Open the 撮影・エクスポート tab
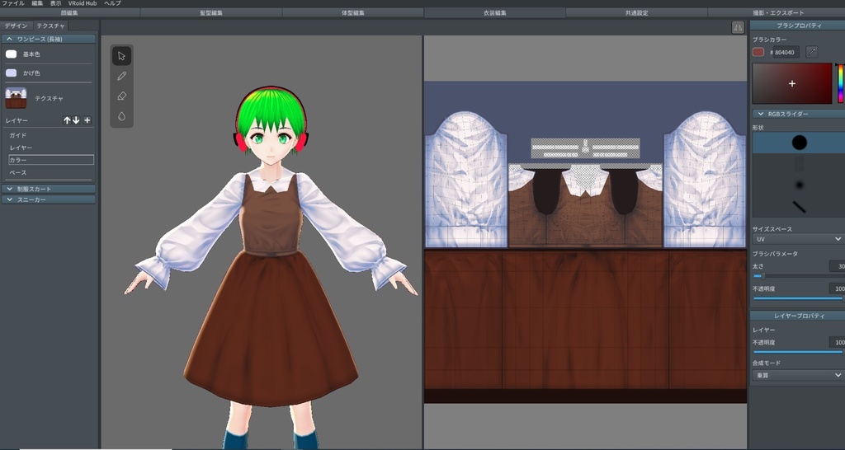 tap(777, 13)
